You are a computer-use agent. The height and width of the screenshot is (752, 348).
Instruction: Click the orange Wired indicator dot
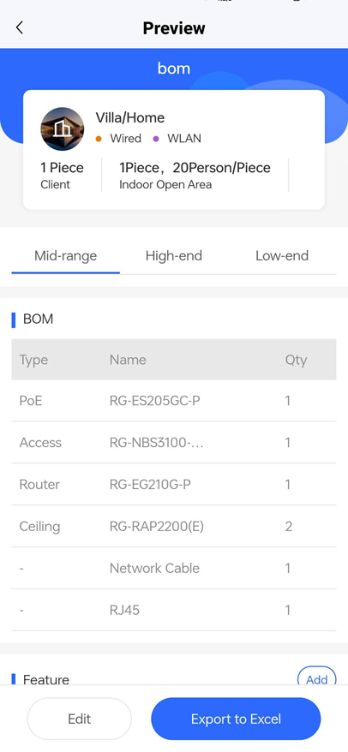tap(99, 139)
